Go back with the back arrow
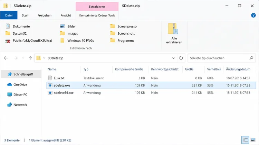The height and width of the screenshot is (145, 259). [6, 58]
